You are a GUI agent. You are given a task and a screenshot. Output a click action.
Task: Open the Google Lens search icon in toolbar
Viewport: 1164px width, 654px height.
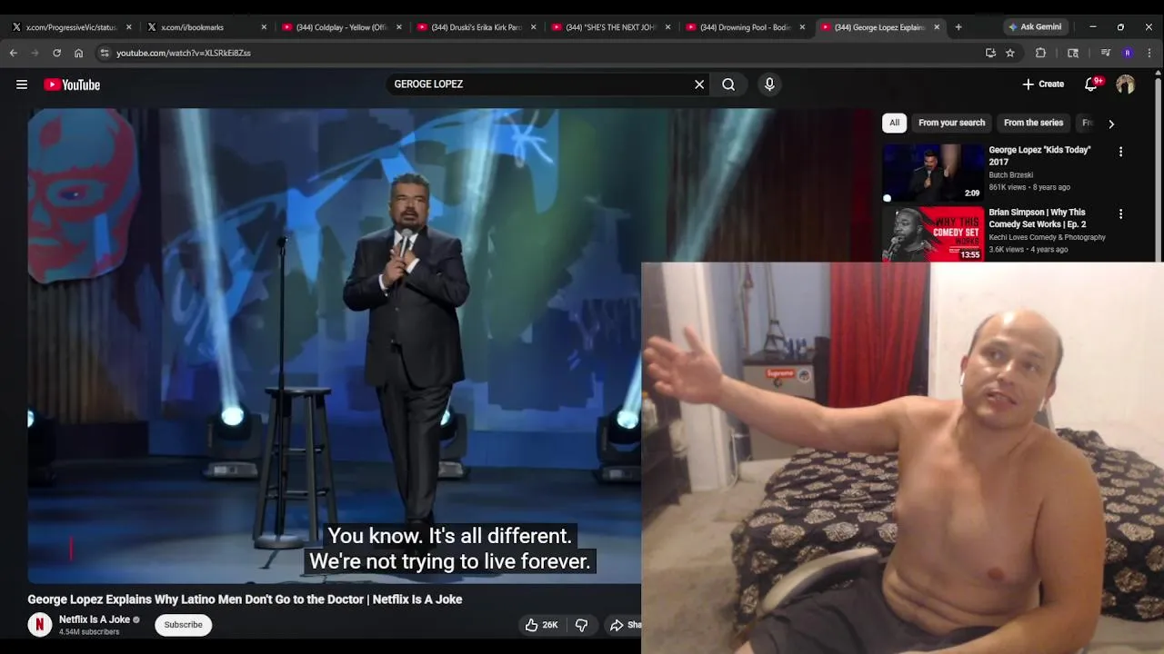1073,53
